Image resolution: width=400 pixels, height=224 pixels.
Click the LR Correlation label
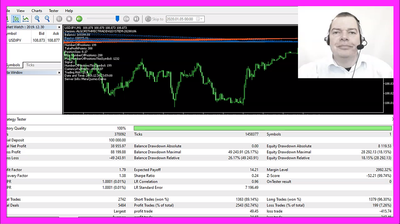(146, 182)
